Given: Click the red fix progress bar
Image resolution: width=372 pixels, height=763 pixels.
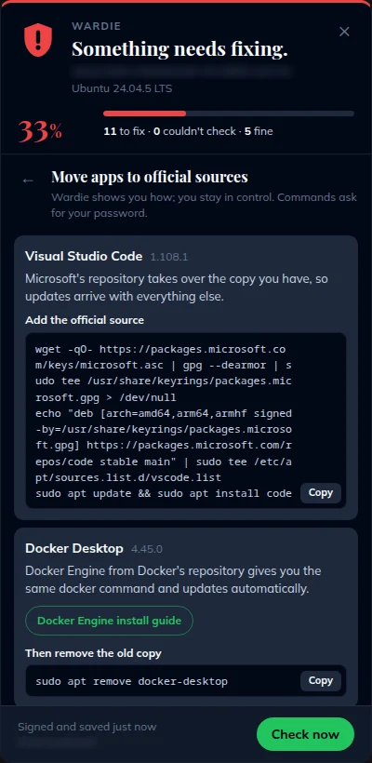Looking at the screenshot, I should click(229, 114).
